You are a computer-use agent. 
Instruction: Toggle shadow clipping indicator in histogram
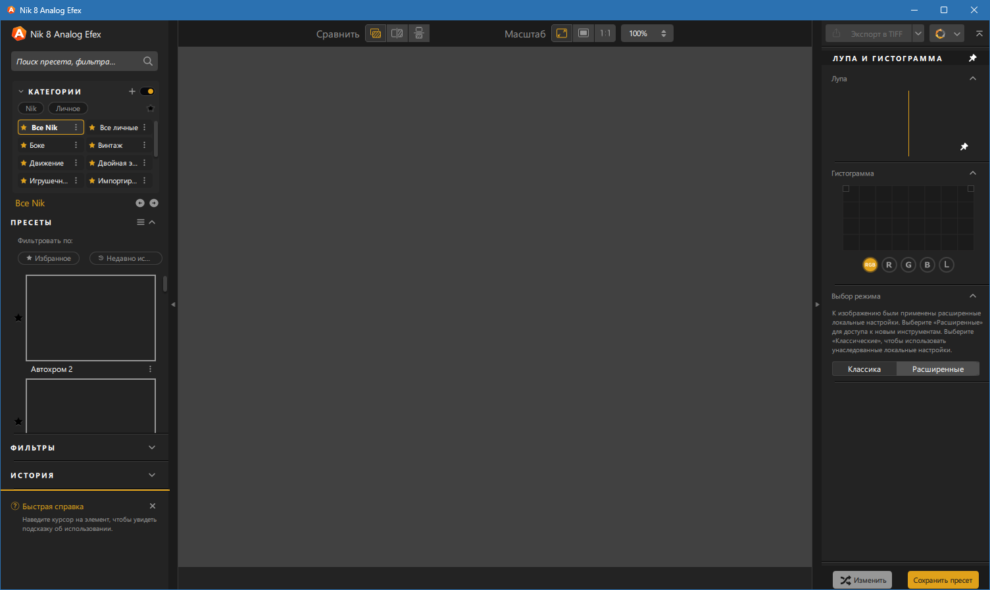[846, 189]
